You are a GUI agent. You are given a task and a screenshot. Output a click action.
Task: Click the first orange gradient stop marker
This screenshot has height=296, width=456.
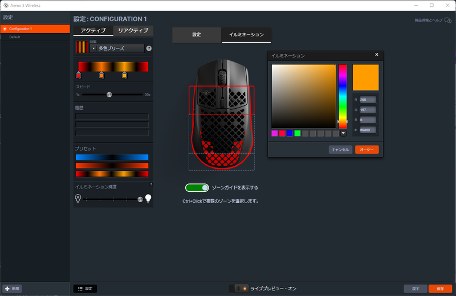coord(101,76)
